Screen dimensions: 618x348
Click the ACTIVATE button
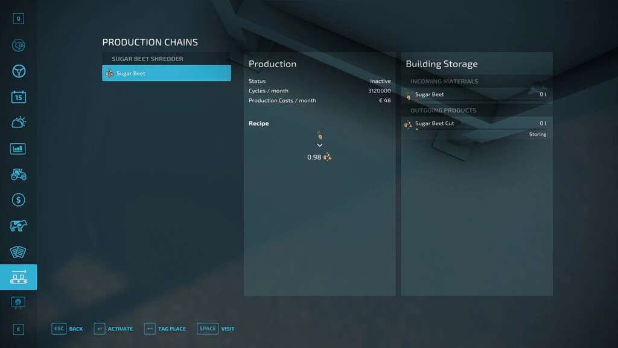(113, 329)
